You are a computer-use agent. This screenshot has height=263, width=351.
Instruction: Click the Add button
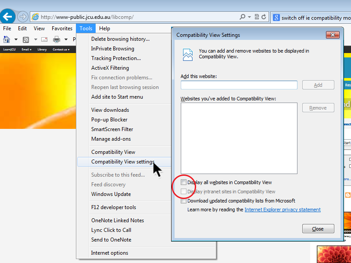click(x=318, y=85)
